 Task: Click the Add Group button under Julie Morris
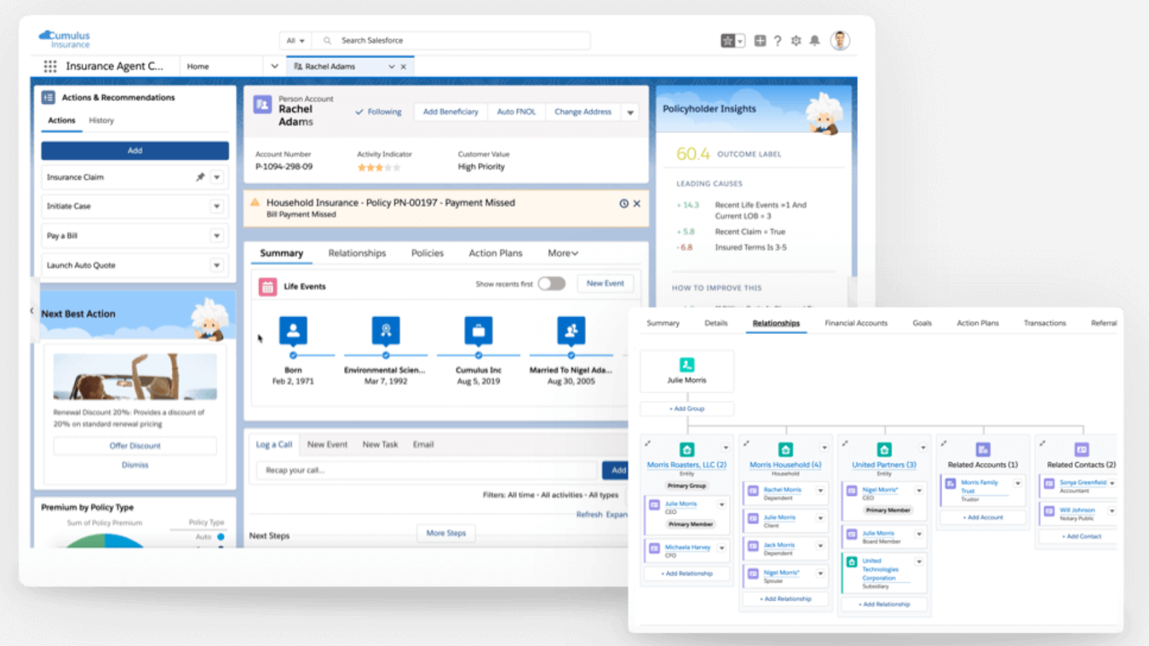coord(687,409)
